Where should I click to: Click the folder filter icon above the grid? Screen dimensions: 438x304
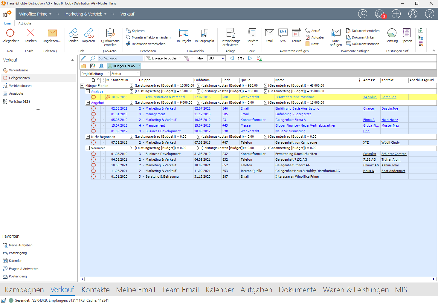[x=83, y=66]
